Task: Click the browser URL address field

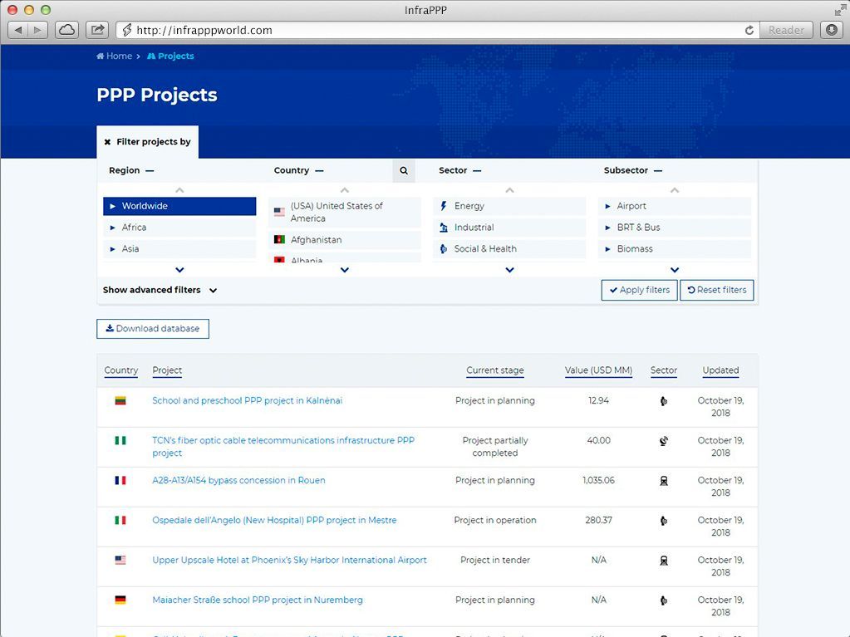Action: pos(432,30)
